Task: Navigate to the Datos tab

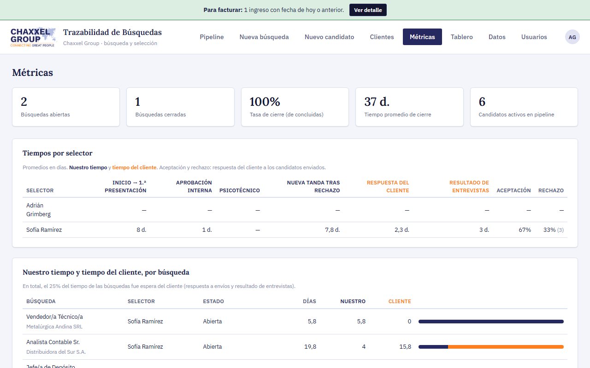Action: click(x=497, y=37)
